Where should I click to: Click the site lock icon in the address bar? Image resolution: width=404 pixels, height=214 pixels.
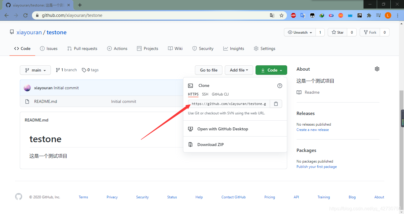(37, 15)
